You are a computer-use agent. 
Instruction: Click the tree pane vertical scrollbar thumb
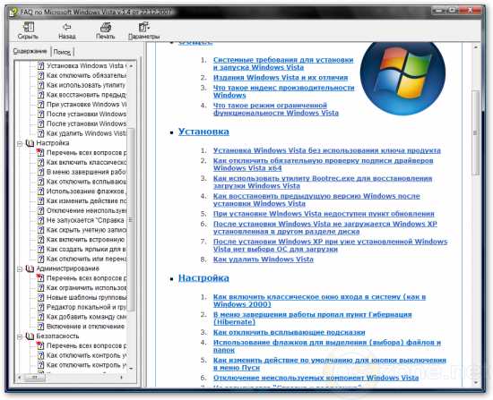[x=132, y=220]
